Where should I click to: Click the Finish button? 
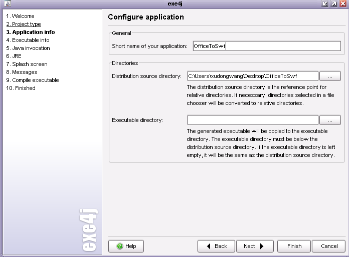(x=294, y=246)
